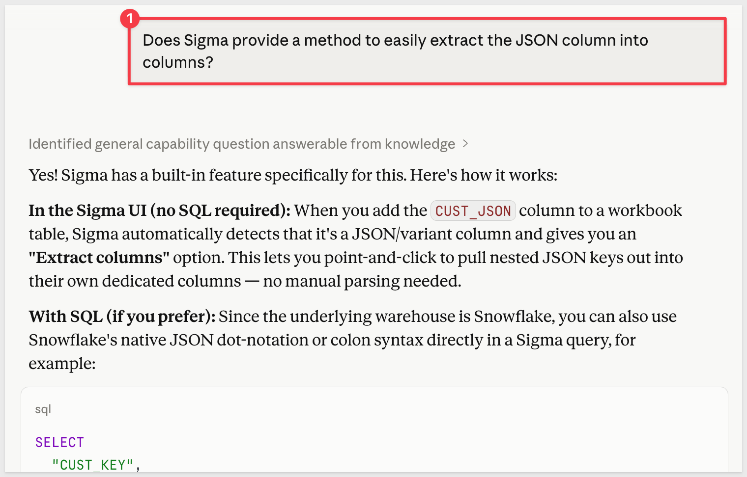747x477 pixels.
Task: Click "Here's how it works:" text
Action: (x=484, y=175)
